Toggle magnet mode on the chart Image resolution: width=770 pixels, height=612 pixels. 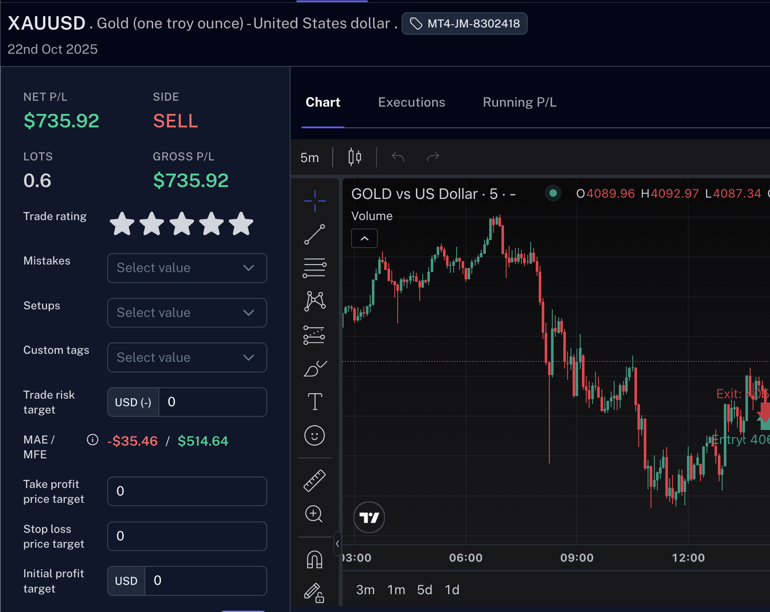point(314,559)
